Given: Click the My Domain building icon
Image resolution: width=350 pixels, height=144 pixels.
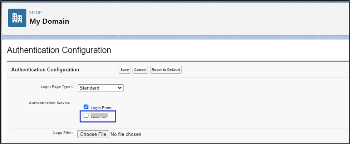Looking at the screenshot, I should (x=17, y=18).
